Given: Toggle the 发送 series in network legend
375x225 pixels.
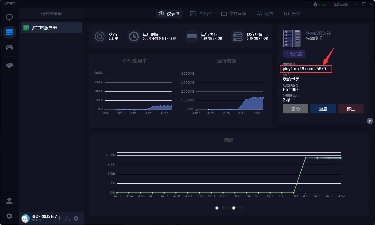Looking at the screenshot, I should tap(238, 208).
